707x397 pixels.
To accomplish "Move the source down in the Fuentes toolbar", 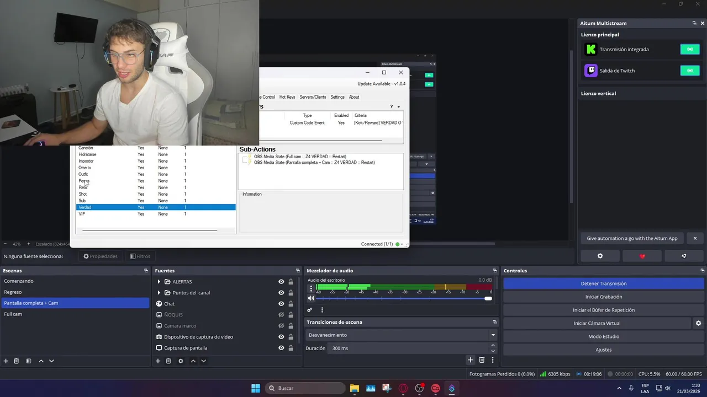I will [x=203, y=361].
